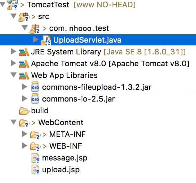This screenshot has width=196, height=183.
Task: Expand the META-INF folder
Action: [x=25, y=134]
